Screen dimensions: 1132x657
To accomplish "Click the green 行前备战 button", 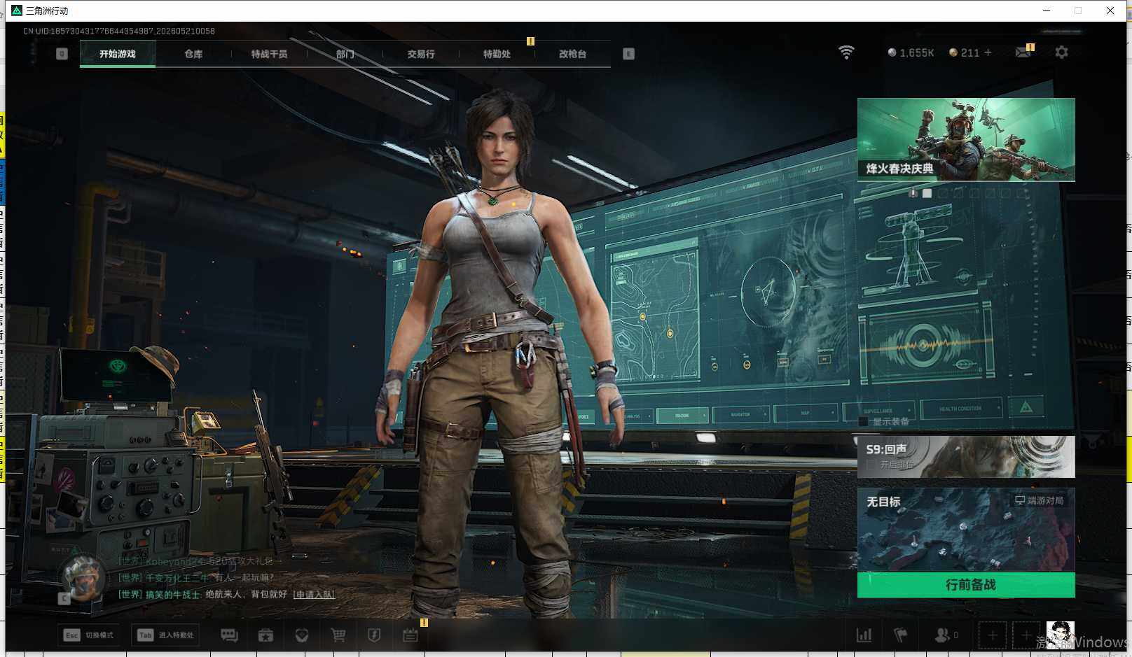I will [x=966, y=585].
